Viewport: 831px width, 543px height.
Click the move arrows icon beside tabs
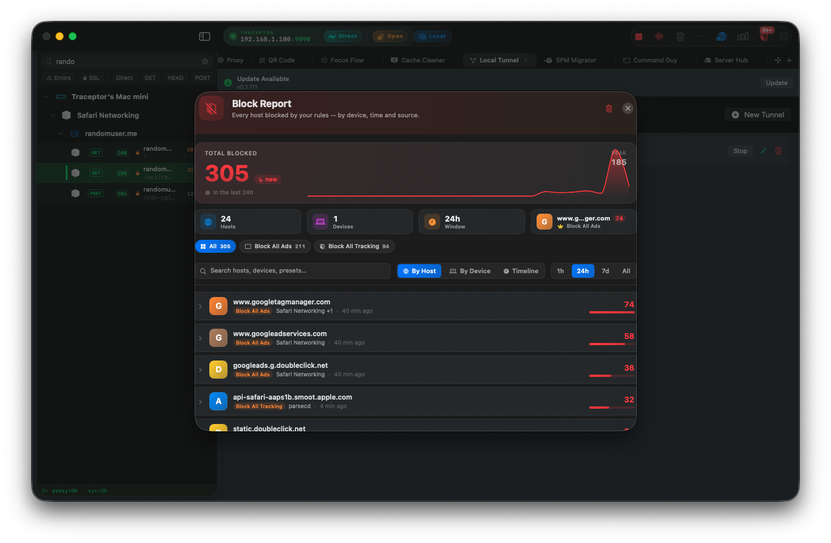[x=778, y=60]
